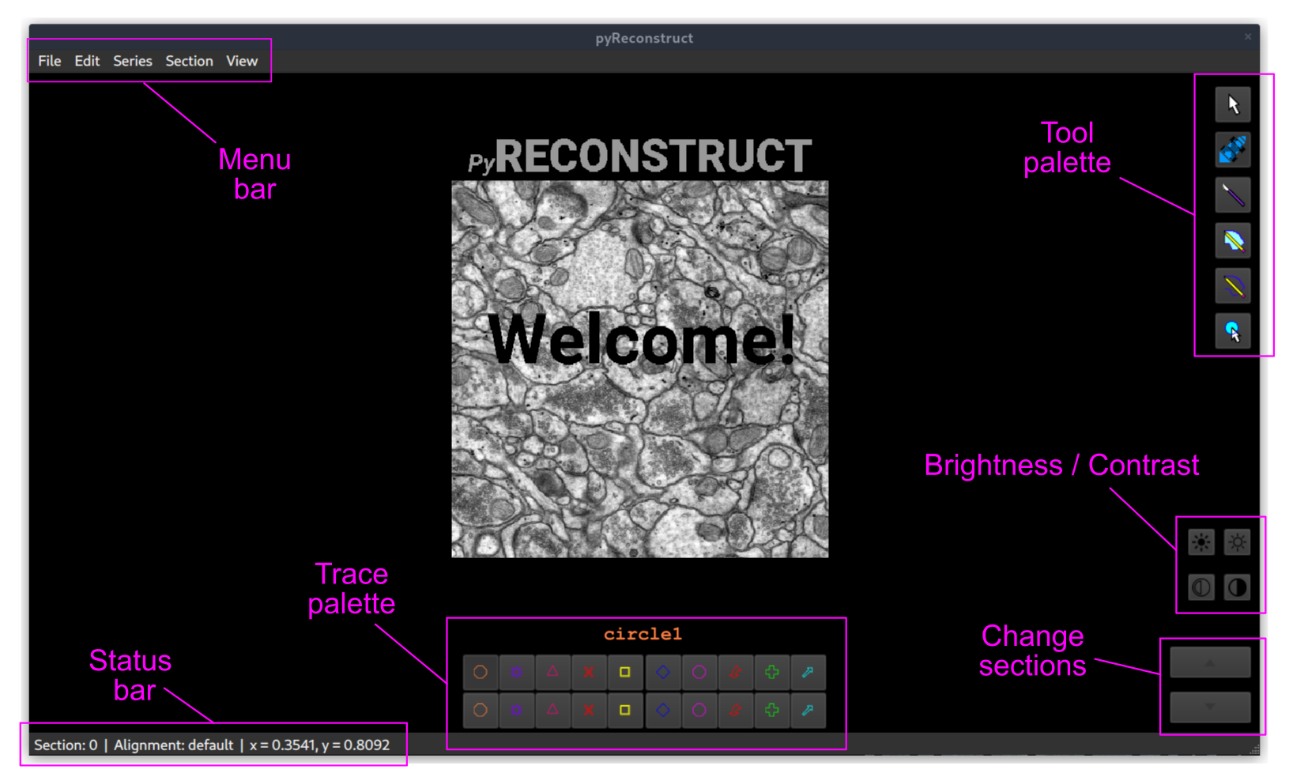Select orange octagon trace in upper row
This screenshot has width=1289, height=781.
[x=481, y=673]
